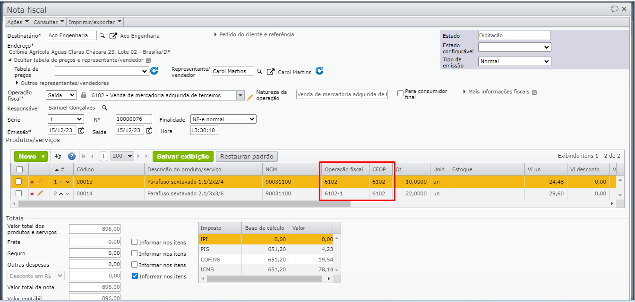635x302 pixels.
Task: Click refresh icon beside Tabela de preços
Action: (x=154, y=71)
